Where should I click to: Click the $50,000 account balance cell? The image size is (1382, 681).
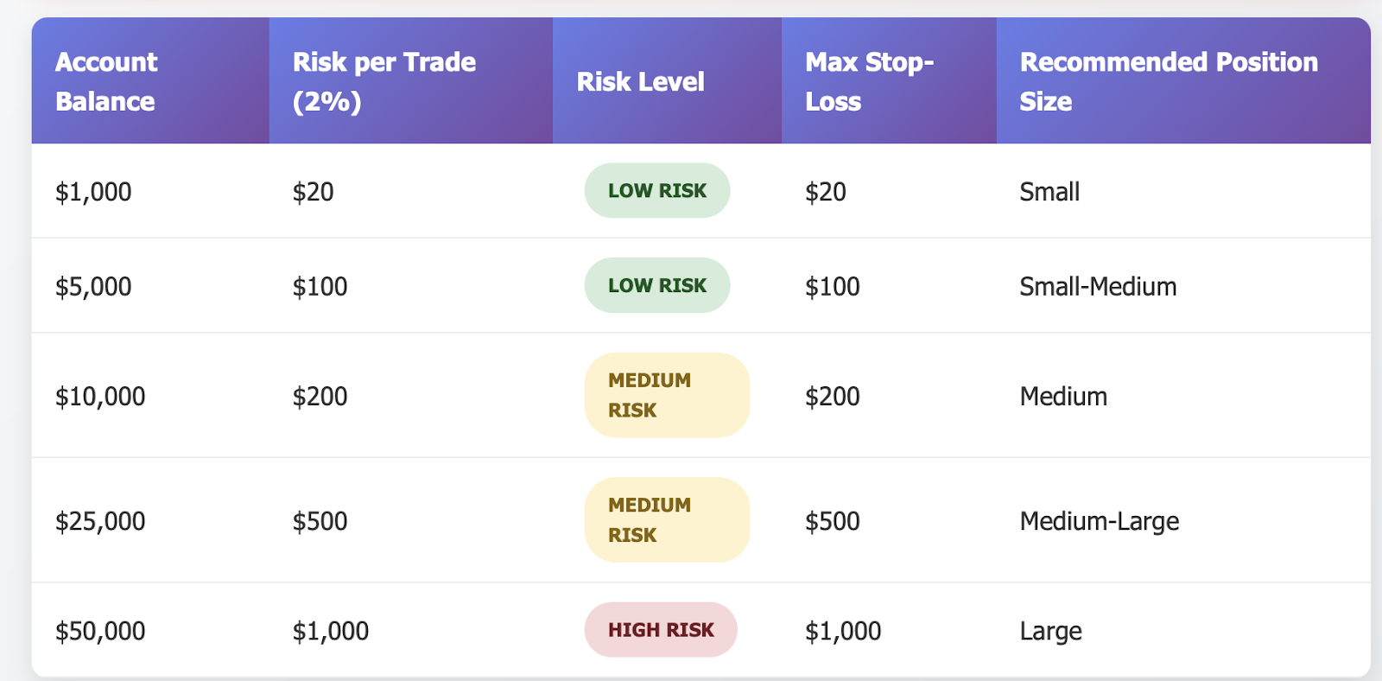click(100, 631)
